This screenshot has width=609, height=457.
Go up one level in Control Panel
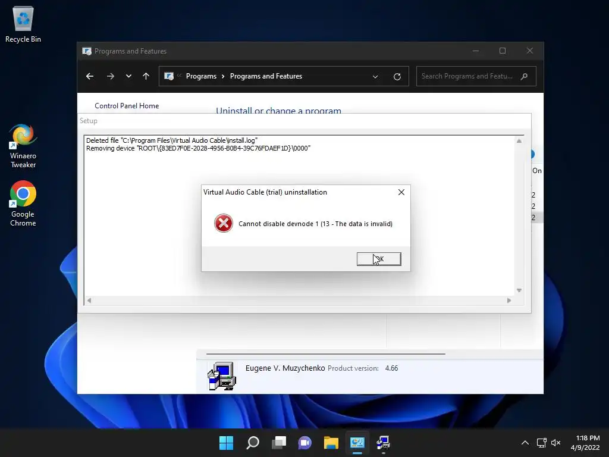point(146,76)
